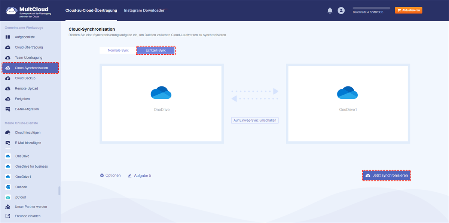Click the Outlook account icon
This screenshot has width=449, height=223.
8,187
